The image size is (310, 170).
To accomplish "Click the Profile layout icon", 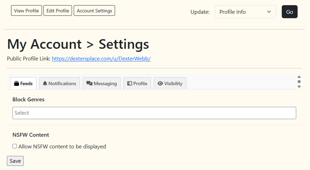I will (130, 83).
